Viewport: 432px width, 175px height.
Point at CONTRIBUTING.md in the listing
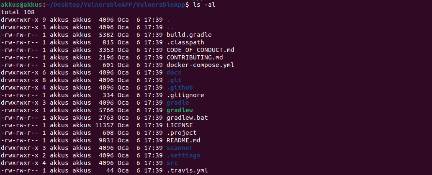195,57
